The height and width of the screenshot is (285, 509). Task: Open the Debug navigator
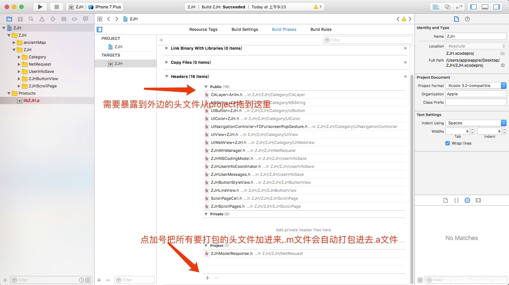64,19
